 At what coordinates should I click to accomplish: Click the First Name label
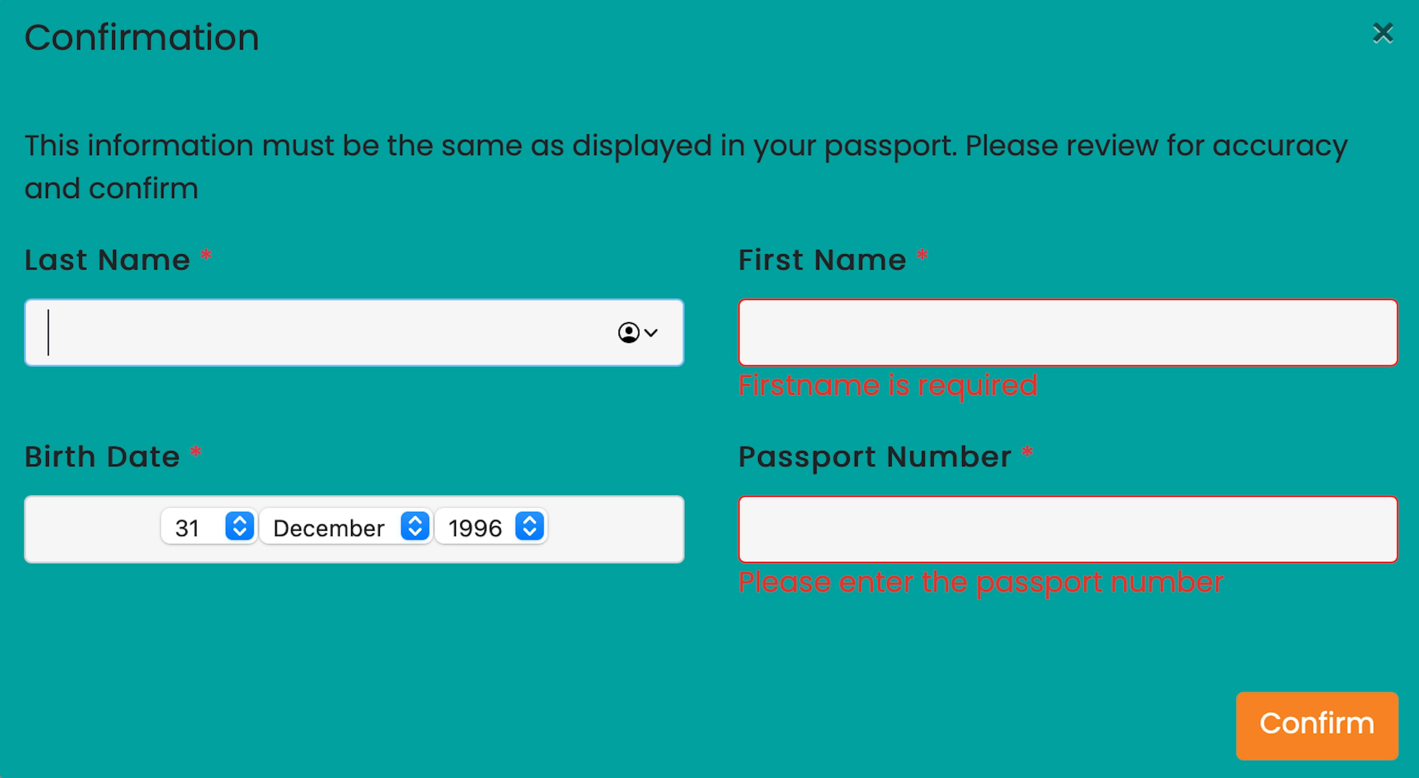823,260
